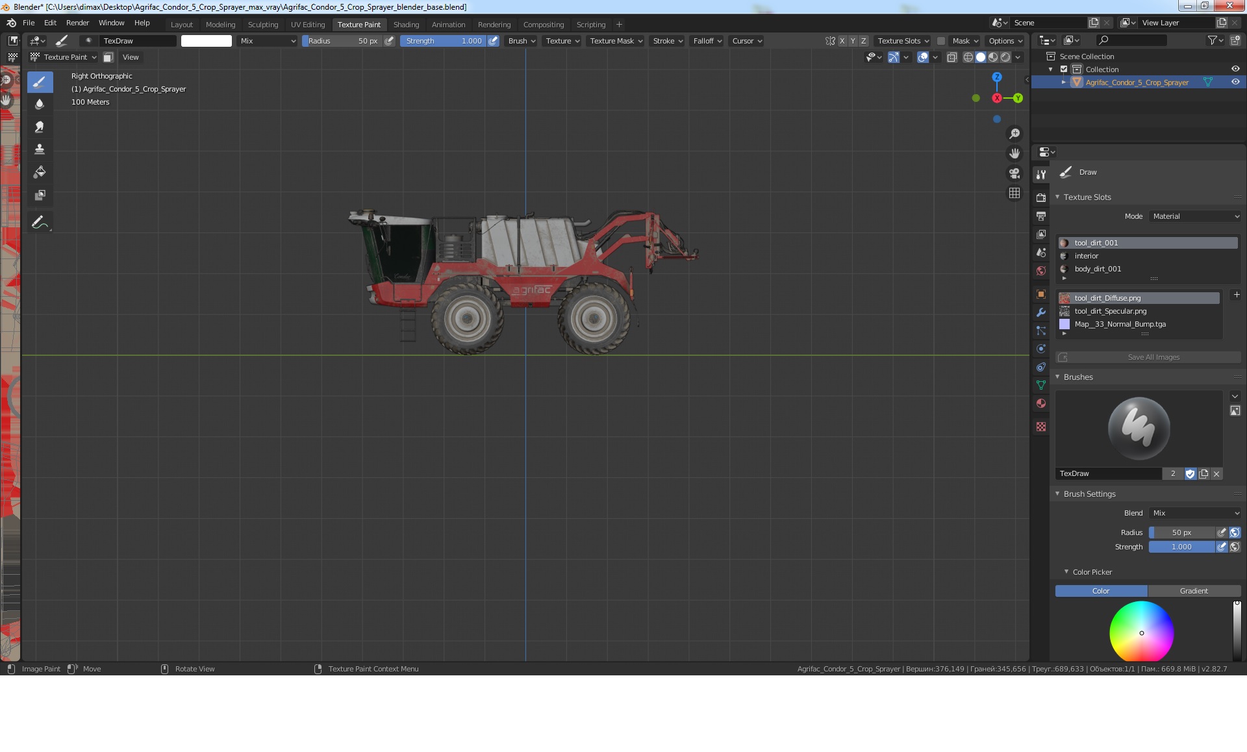Select the Soften tool in the toolbar

40,104
